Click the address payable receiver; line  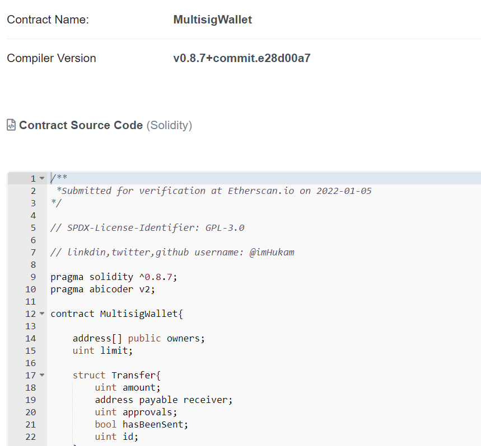164,400
